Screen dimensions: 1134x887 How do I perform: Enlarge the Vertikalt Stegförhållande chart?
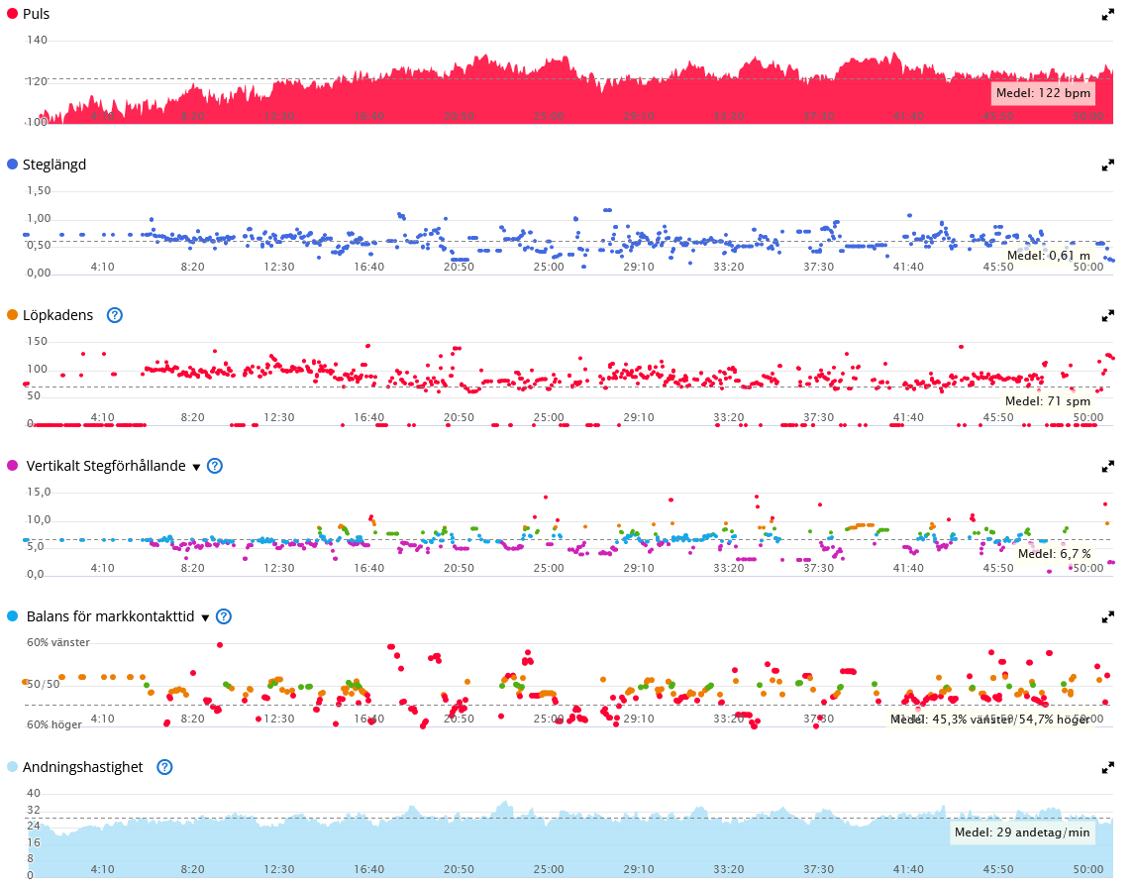[1107, 467]
